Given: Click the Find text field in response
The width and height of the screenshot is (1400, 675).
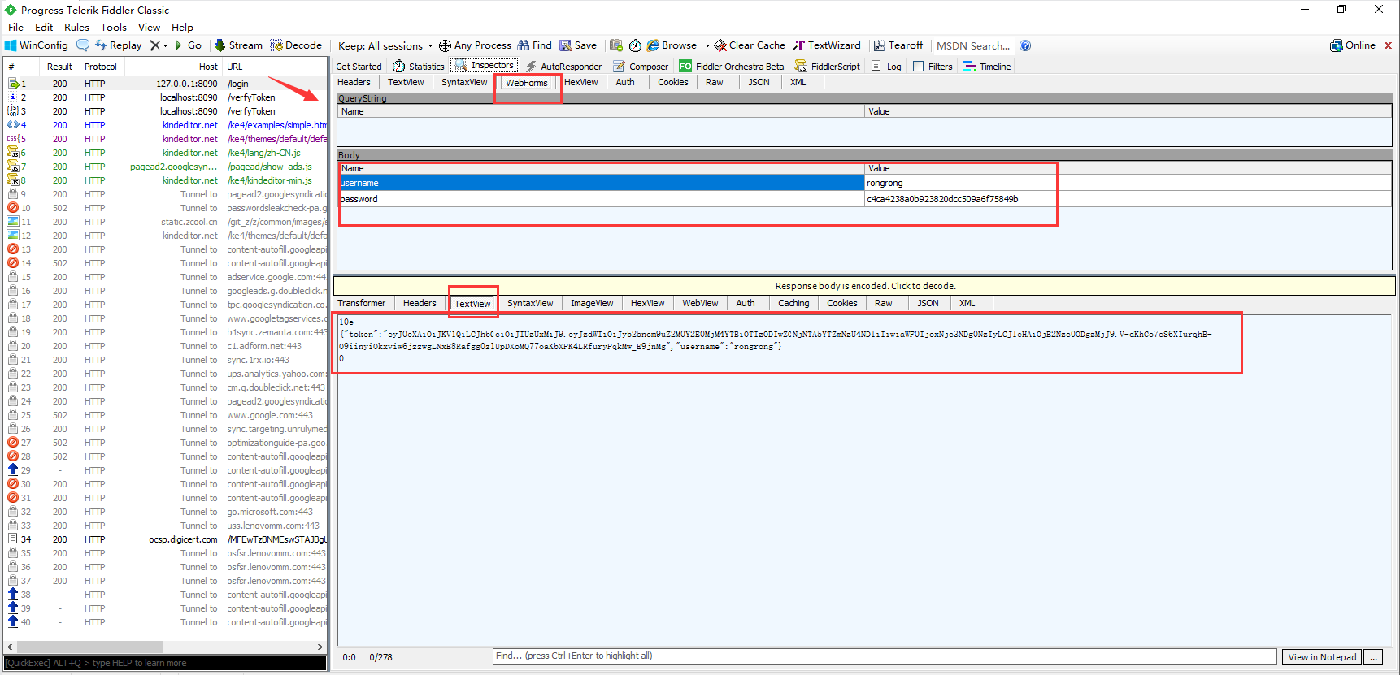Looking at the screenshot, I should tap(885, 656).
